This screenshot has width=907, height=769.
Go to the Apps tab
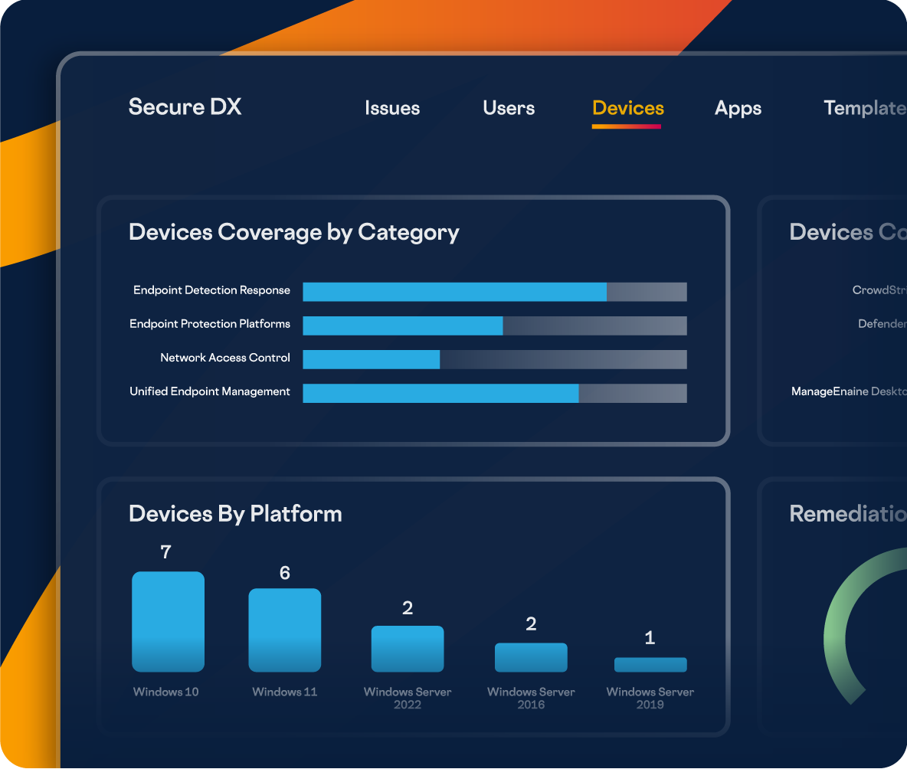click(738, 108)
